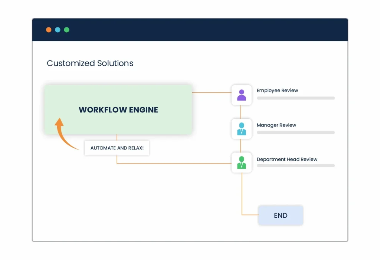Click the AUTOMATE AND RELAX! label
The width and height of the screenshot is (380, 260).
[117, 148]
